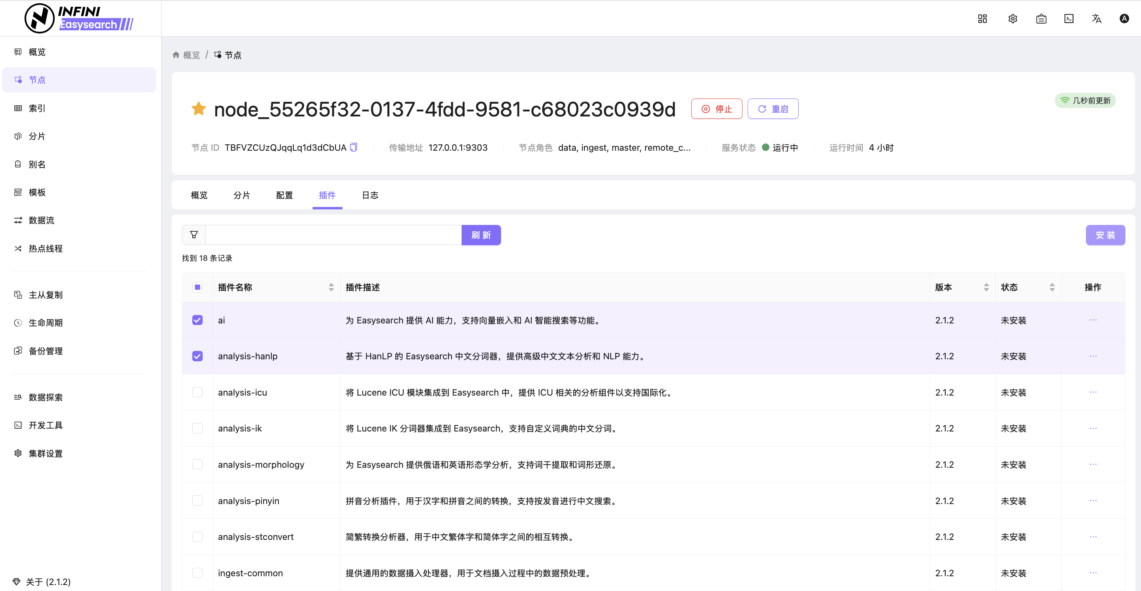Click the copy node ID icon
Image resolution: width=1141 pixels, height=591 pixels.
tap(353, 148)
